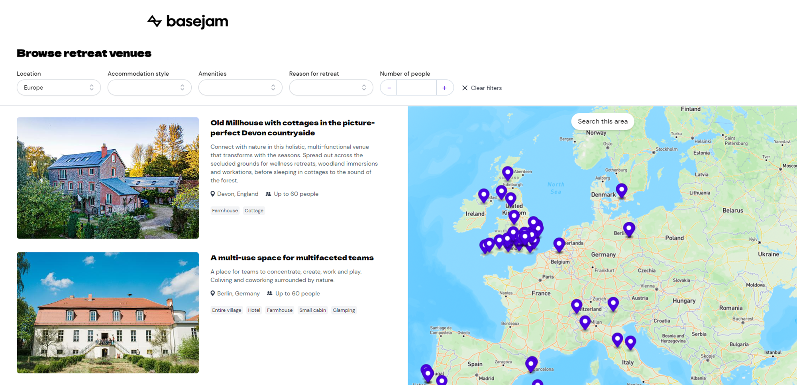
Task: Select the Glamping tag
Action: point(344,310)
